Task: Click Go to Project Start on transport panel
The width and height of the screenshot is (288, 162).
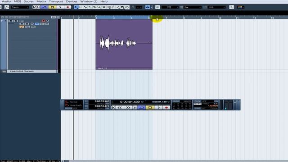Action: pos(113,108)
